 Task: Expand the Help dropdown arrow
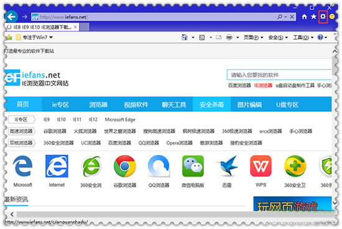tap(326, 37)
